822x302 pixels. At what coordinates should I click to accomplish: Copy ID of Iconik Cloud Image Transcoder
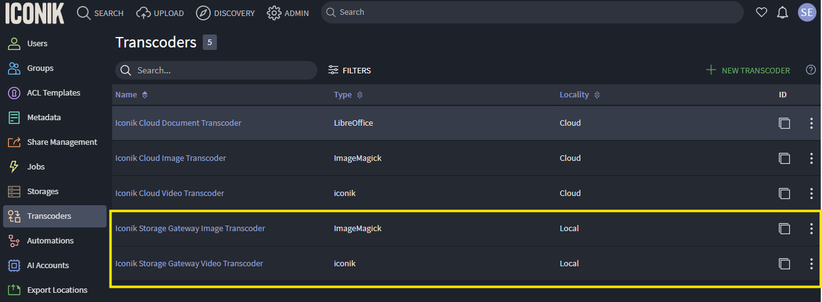pyautogui.click(x=784, y=158)
